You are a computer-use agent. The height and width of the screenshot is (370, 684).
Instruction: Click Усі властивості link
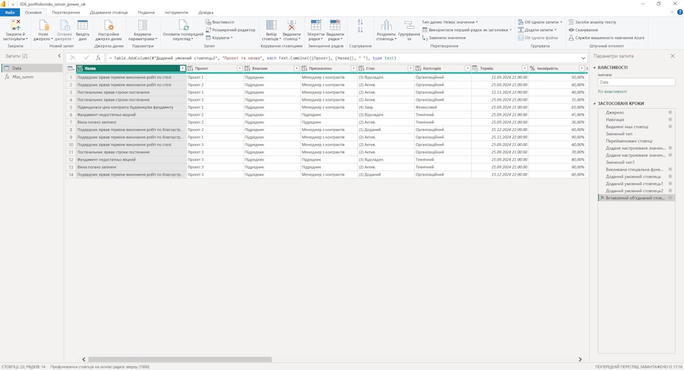click(612, 91)
